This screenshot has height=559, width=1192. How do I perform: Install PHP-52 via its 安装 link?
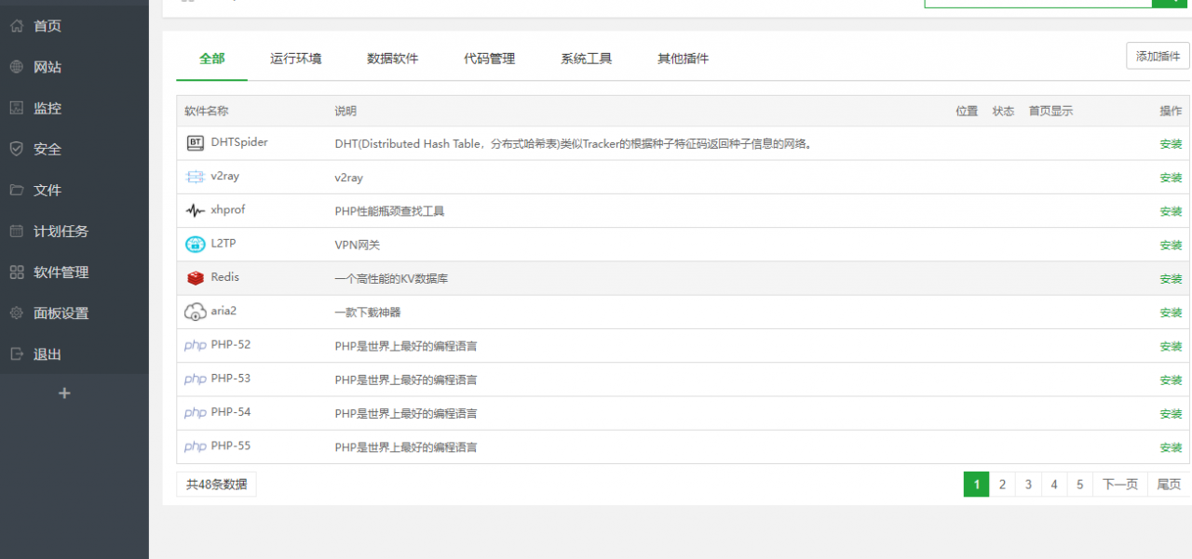pos(1171,346)
